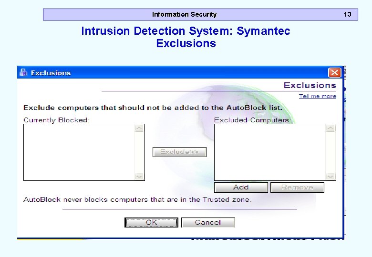The image size is (372, 257).
Task: Click the 'AutoBlock never blocks computers' note
Action: pos(137,199)
